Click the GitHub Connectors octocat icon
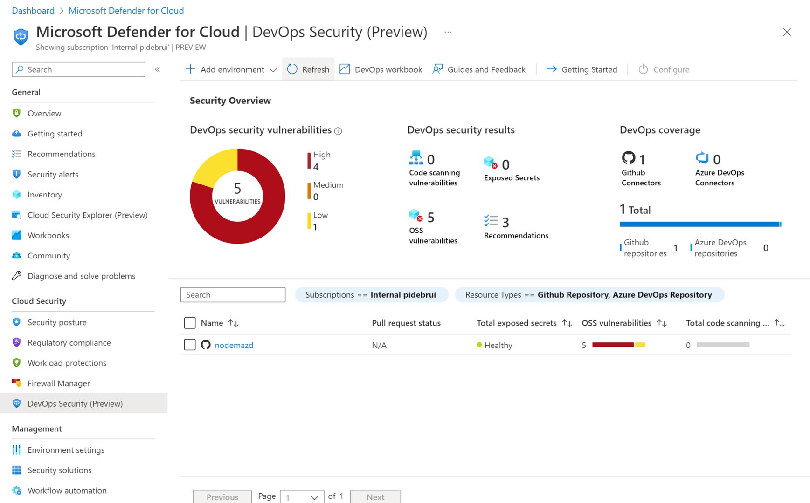Viewport: 810px width, 503px height. [x=628, y=158]
